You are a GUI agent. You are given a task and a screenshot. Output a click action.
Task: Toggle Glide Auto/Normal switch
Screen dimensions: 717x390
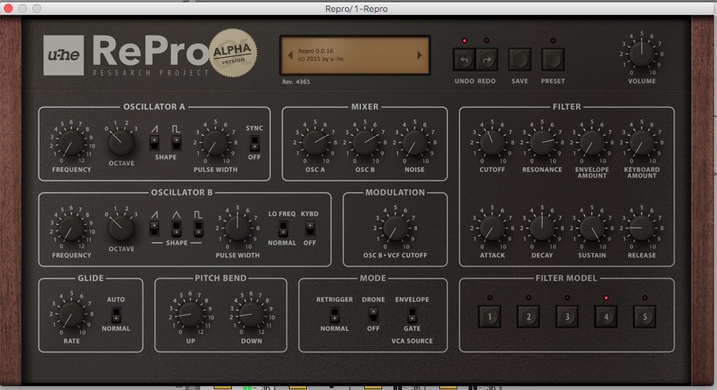point(116,314)
